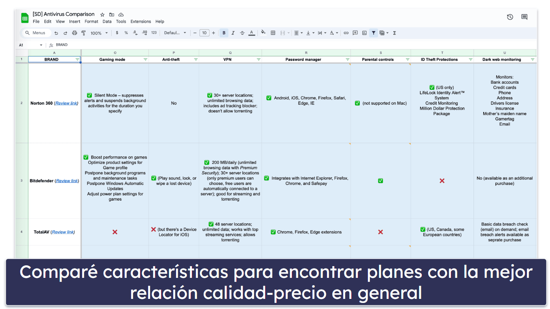Open the Edit menu
This screenshot has width=550, height=309.
[48, 21]
